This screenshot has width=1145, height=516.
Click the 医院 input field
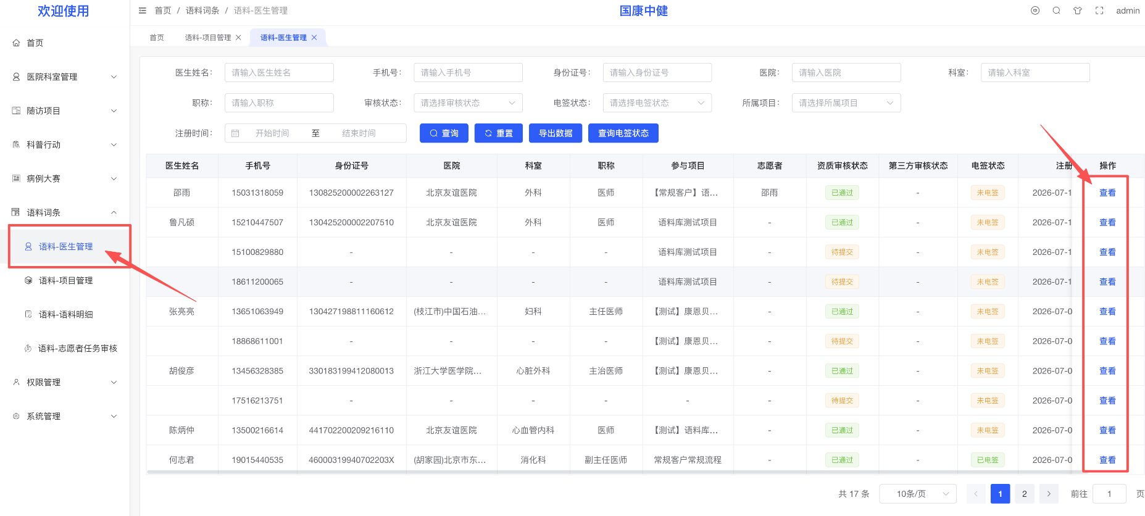(846, 73)
